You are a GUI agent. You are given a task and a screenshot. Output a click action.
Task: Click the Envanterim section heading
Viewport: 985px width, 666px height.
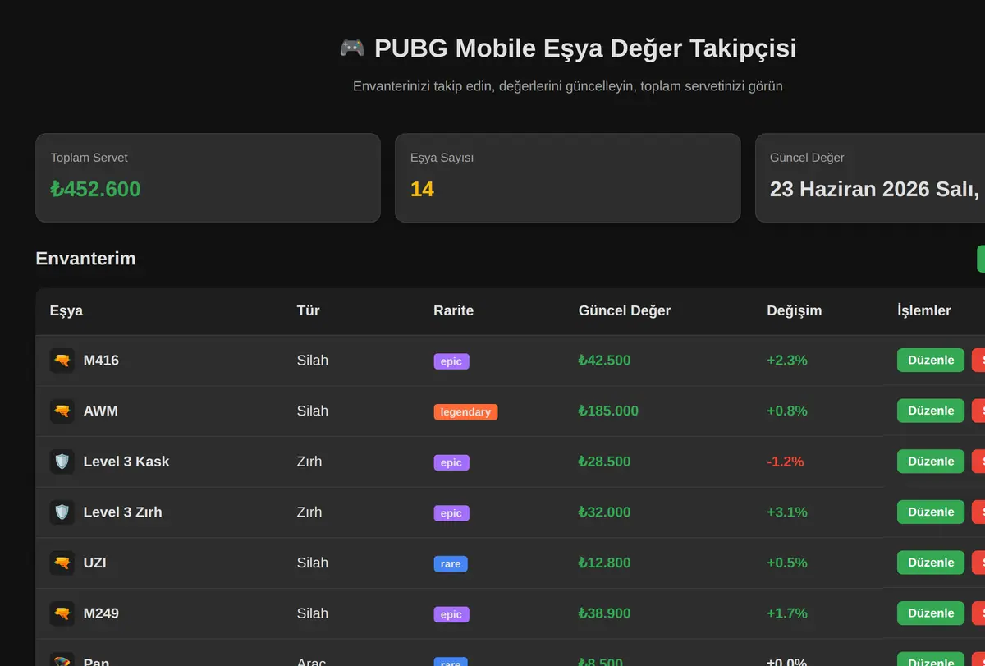click(x=85, y=259)
